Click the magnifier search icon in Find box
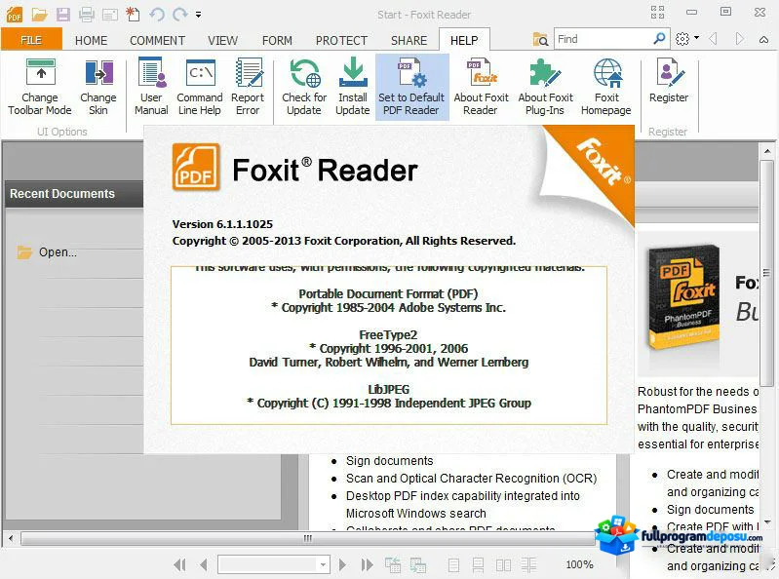The width and height of the screenshot is (779, 579). [660, 39]
